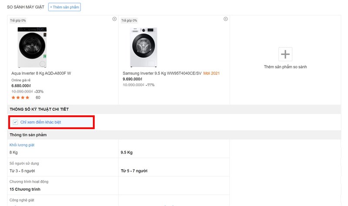This screenshot has width=348, height=206.
Task: Open the Samsung washing machine image
Action: [x=143, y=47]
